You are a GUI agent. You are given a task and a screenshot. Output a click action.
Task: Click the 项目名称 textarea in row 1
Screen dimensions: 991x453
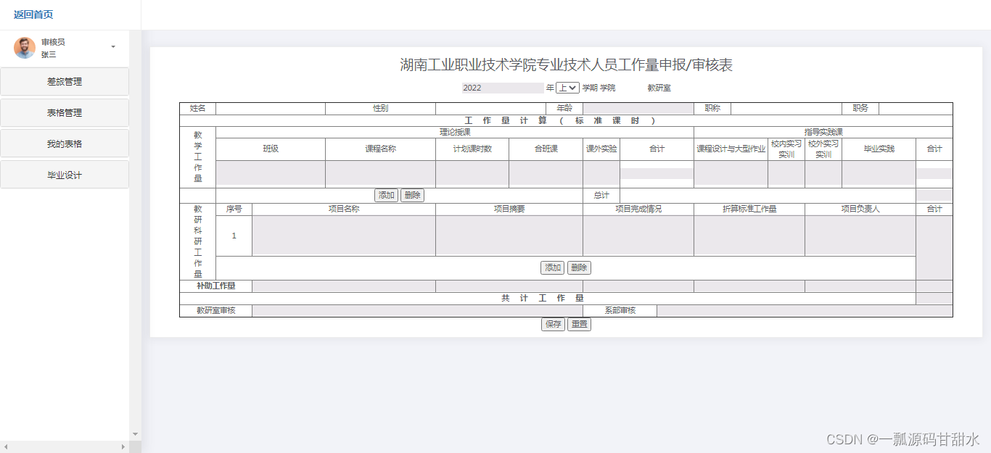pyautogui.click(x=344, y=236)
